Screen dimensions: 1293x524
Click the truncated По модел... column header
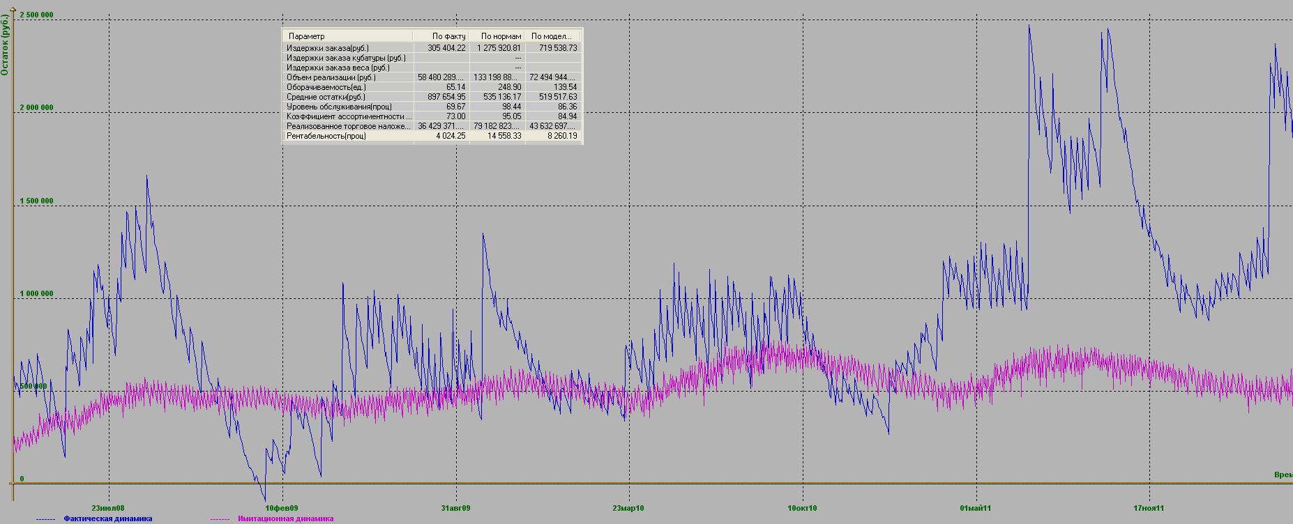[552, 36]
